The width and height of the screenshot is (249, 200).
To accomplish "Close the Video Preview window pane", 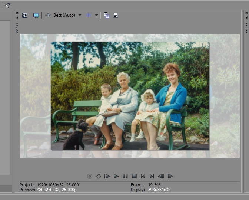I will (x=17, y=13).
